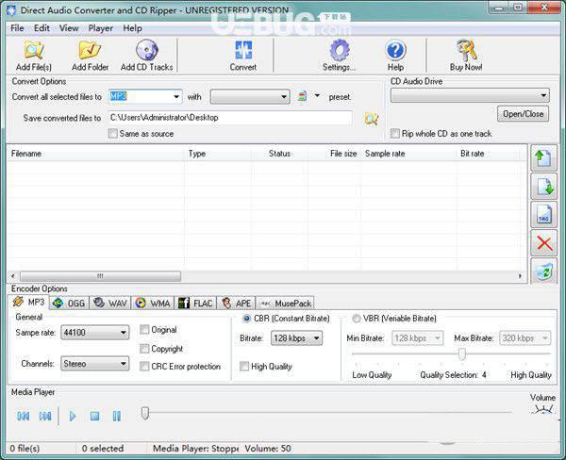Open the tag editor icon on the right
This screenshot has height=460, width=566.
[543, 215]
